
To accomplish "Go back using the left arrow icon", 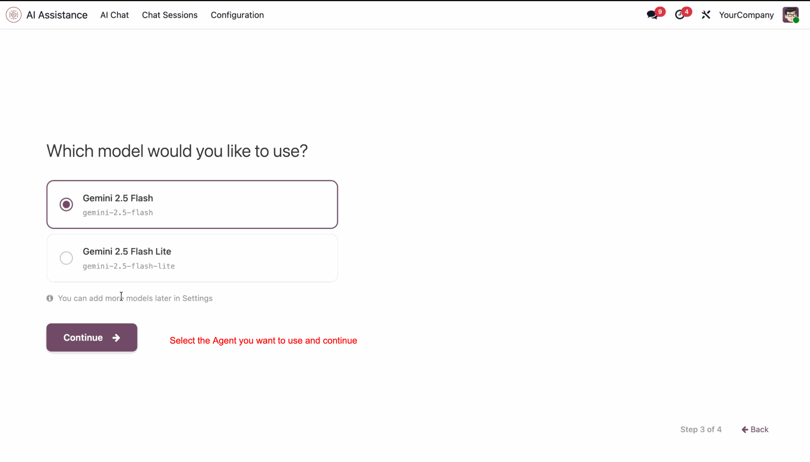I will coord(745,430).
